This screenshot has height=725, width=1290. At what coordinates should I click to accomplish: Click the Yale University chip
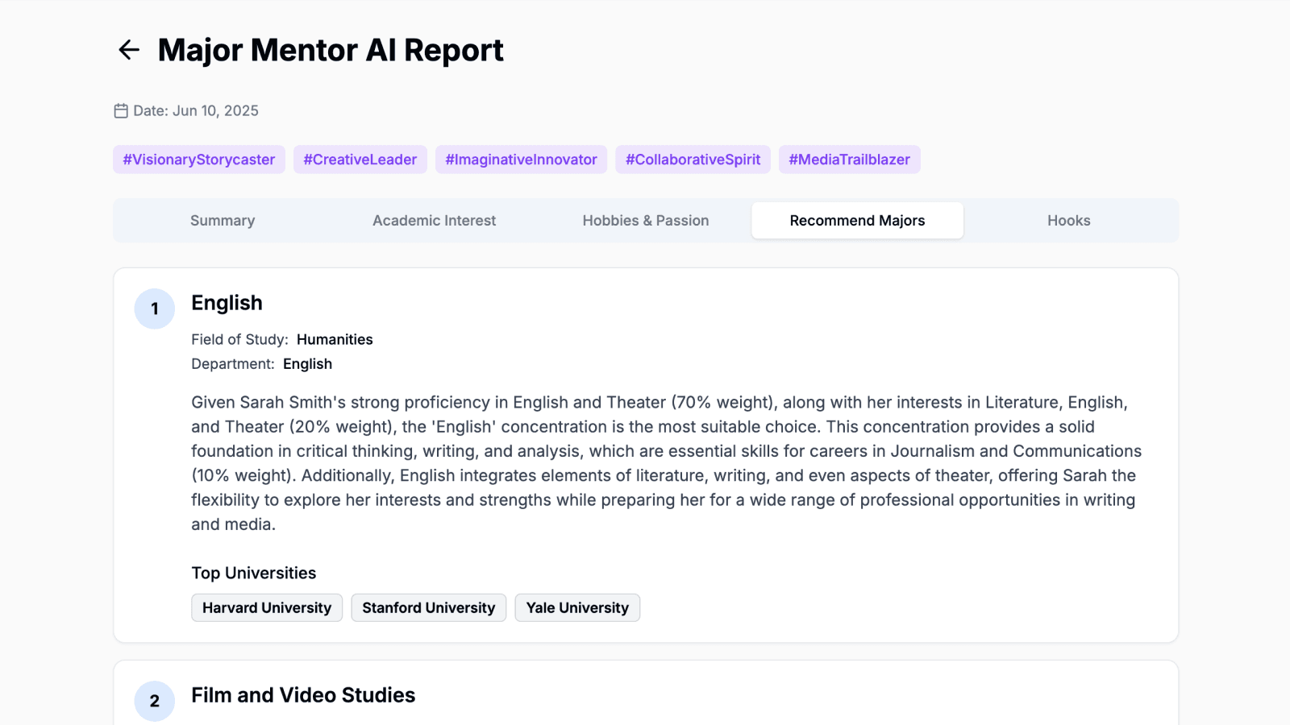(577, 608)
